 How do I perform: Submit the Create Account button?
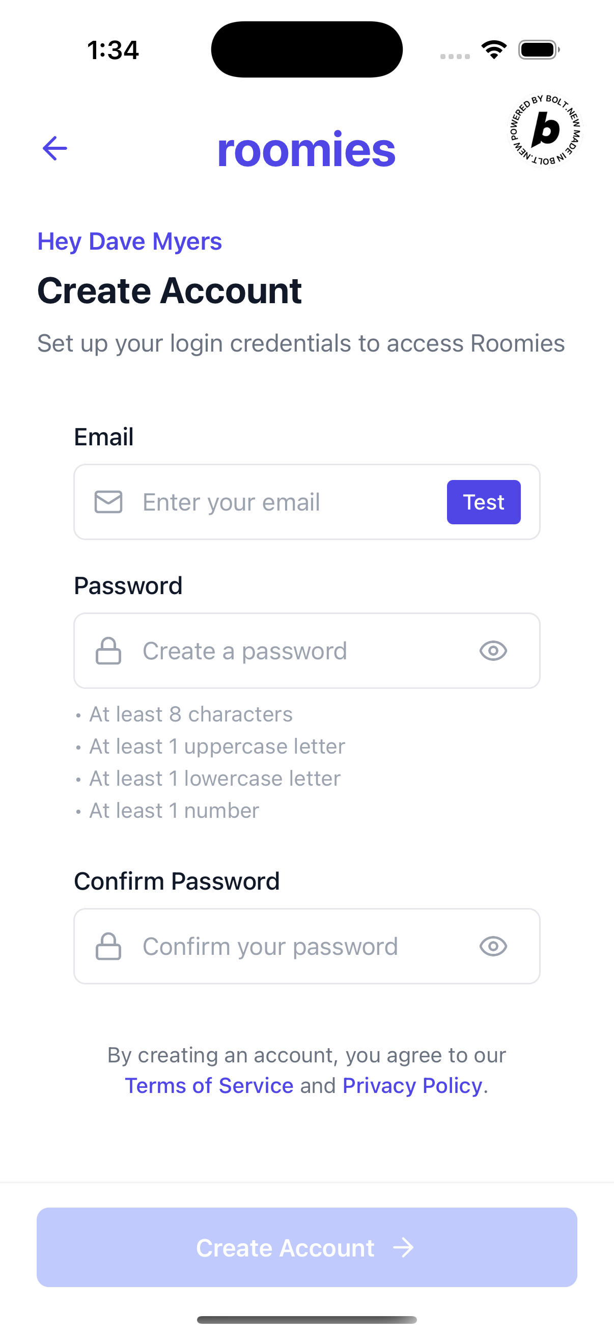pyautogui.click(x=306, y=1247)
